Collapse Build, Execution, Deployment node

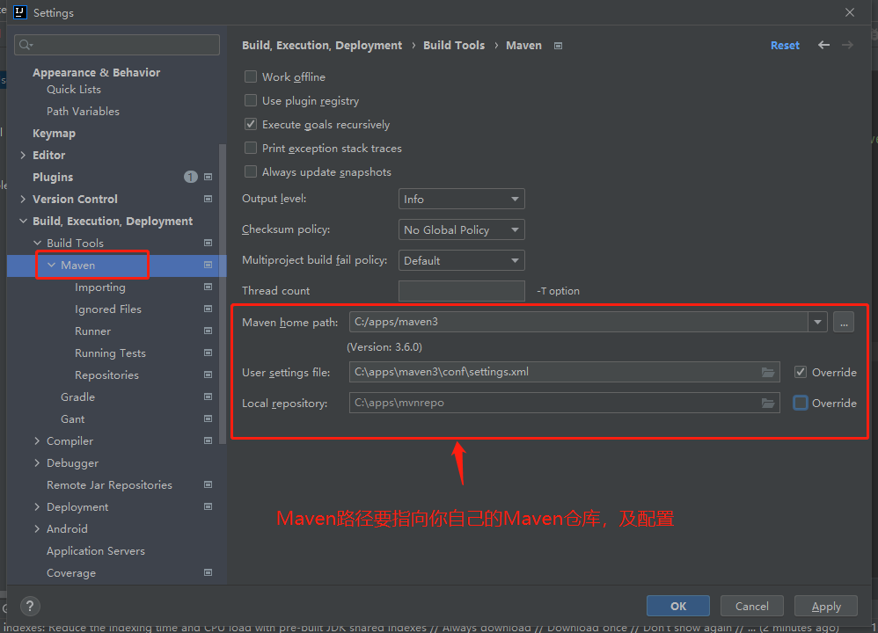point(23,221)
